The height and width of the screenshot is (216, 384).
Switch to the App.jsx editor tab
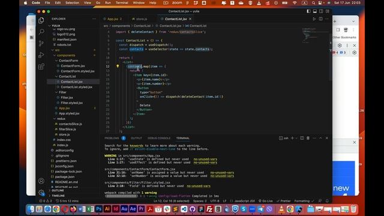pos(113,19)
